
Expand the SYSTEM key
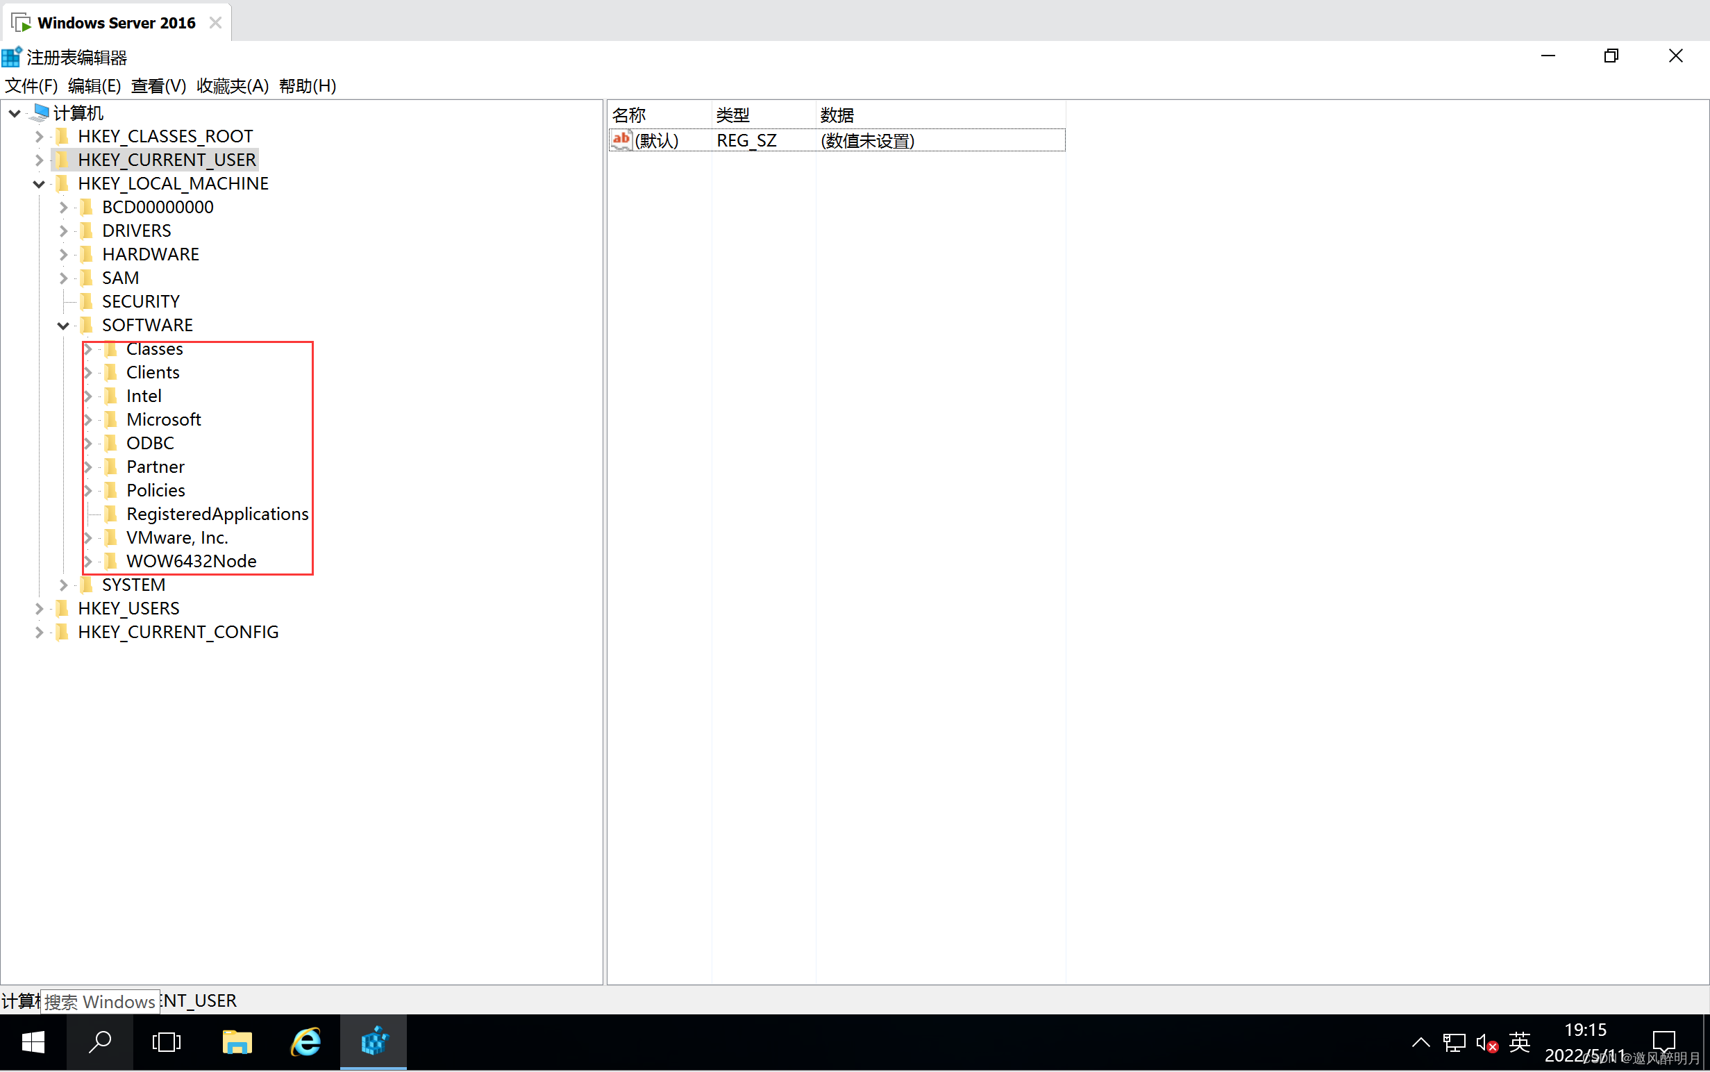(x=63, y=585)
